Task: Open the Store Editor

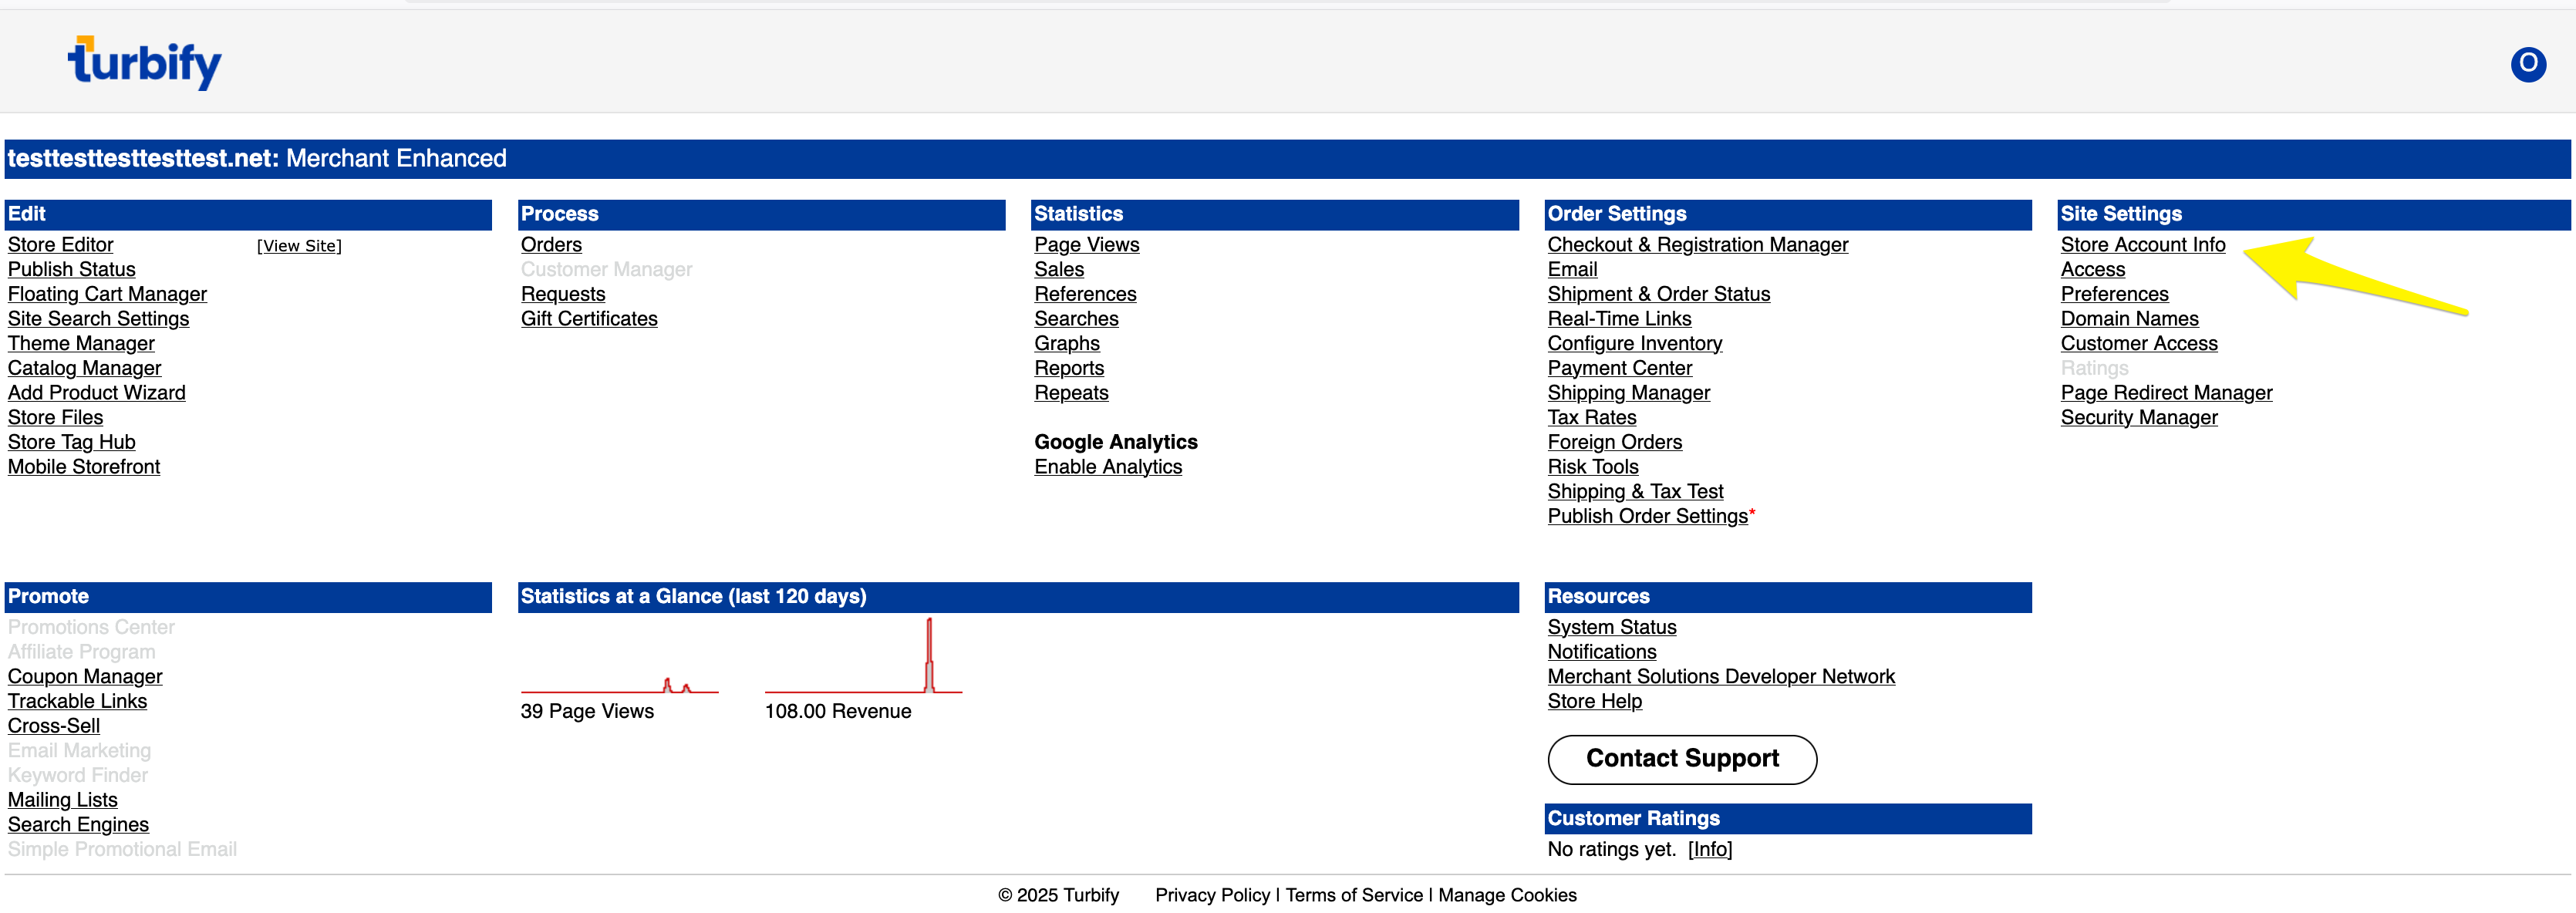Action: pos(60,245)
